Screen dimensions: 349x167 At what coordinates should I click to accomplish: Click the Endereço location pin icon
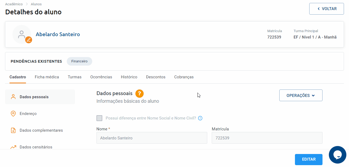tap(13, 114)
